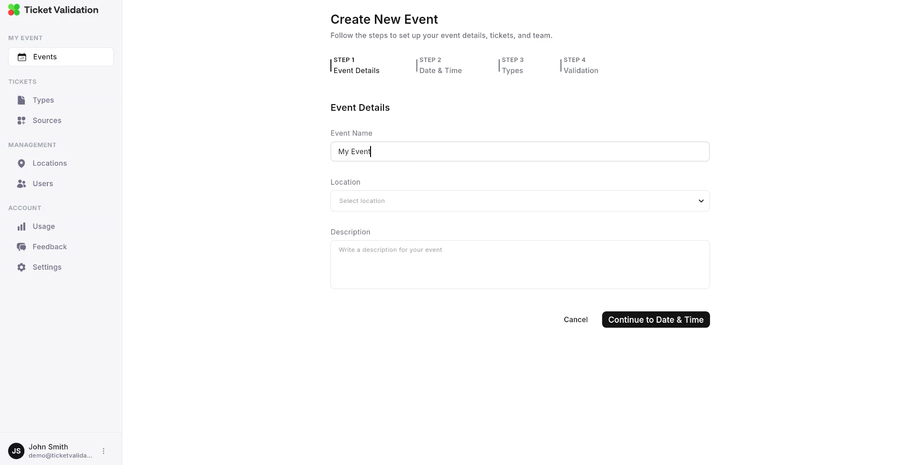Select the Locations pin icon
The width and height of the screenshot is (918, 465).
click(x=21, y=163)
